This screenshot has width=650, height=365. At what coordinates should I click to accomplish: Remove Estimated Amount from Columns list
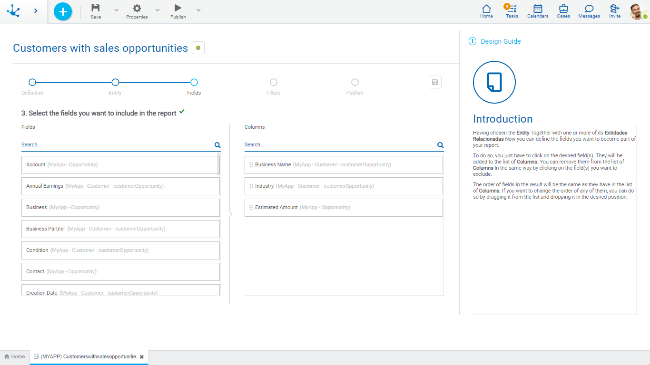(344, 208)
